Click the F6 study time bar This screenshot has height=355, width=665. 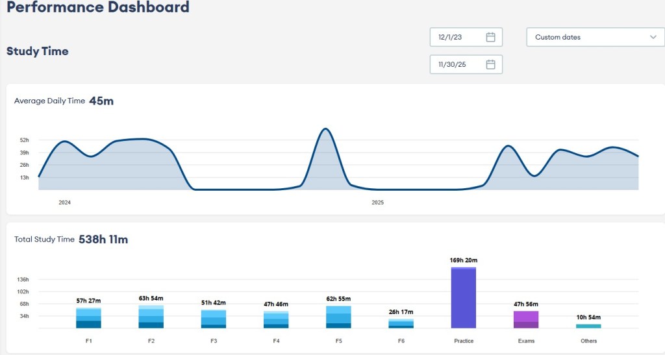[401, 323]
